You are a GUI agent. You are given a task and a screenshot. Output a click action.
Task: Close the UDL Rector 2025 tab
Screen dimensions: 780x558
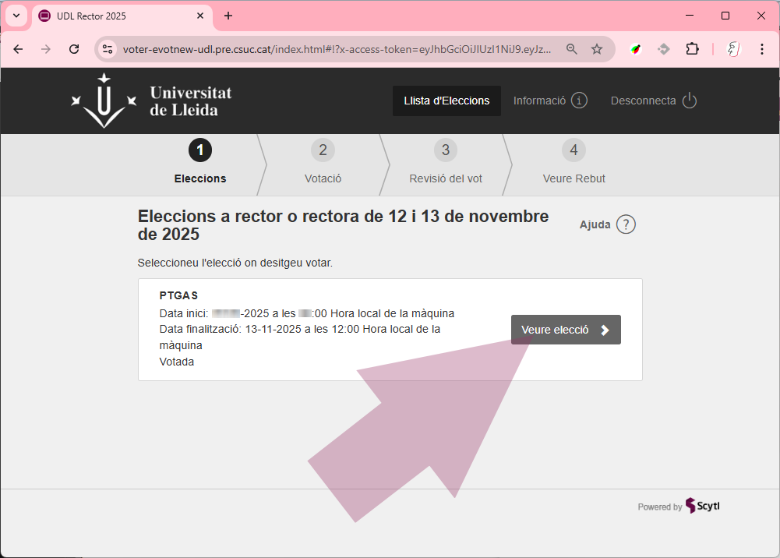click(200, 16)
